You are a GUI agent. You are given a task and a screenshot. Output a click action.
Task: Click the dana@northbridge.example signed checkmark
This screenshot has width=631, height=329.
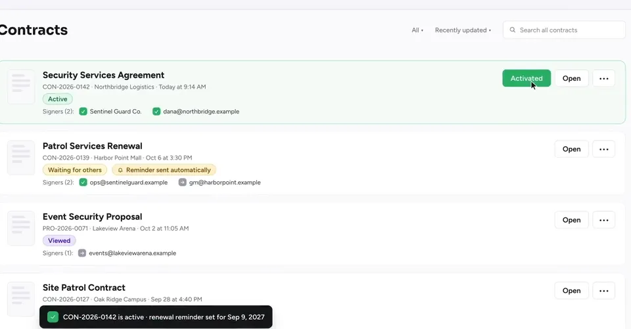tap(156, 112)
